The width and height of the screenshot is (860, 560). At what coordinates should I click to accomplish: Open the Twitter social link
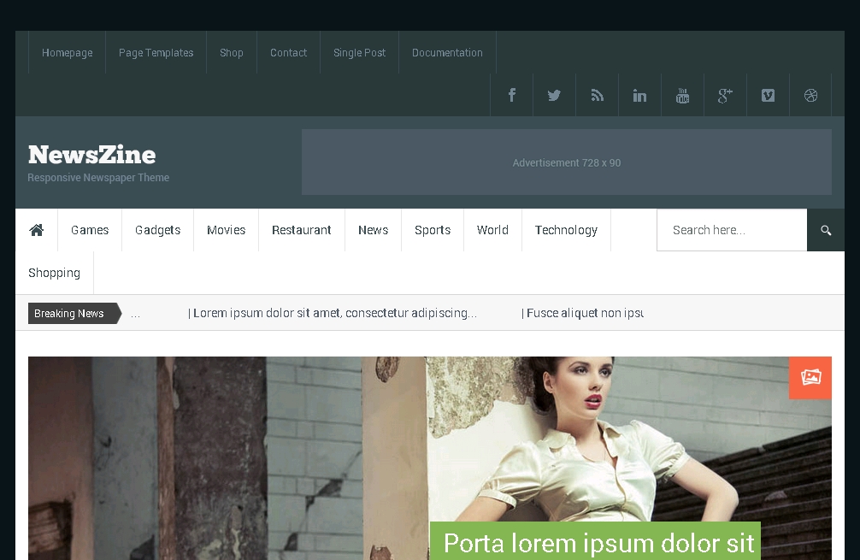(x=554, y=95)
